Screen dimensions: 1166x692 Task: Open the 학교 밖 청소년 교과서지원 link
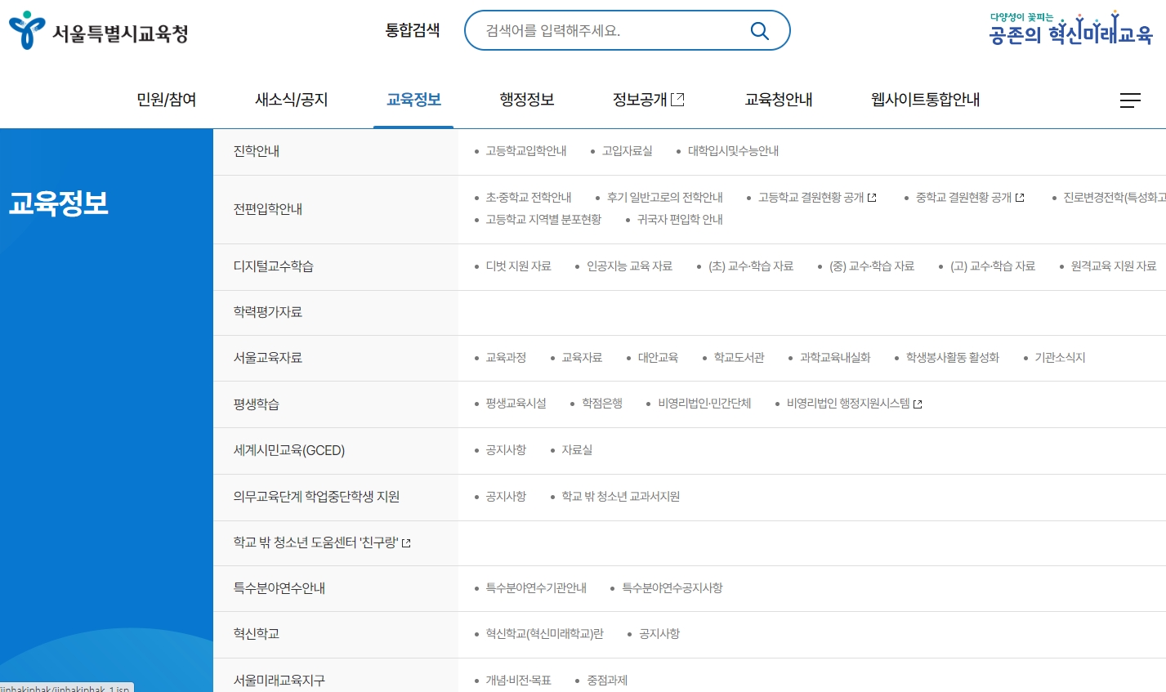click(621, 497)
